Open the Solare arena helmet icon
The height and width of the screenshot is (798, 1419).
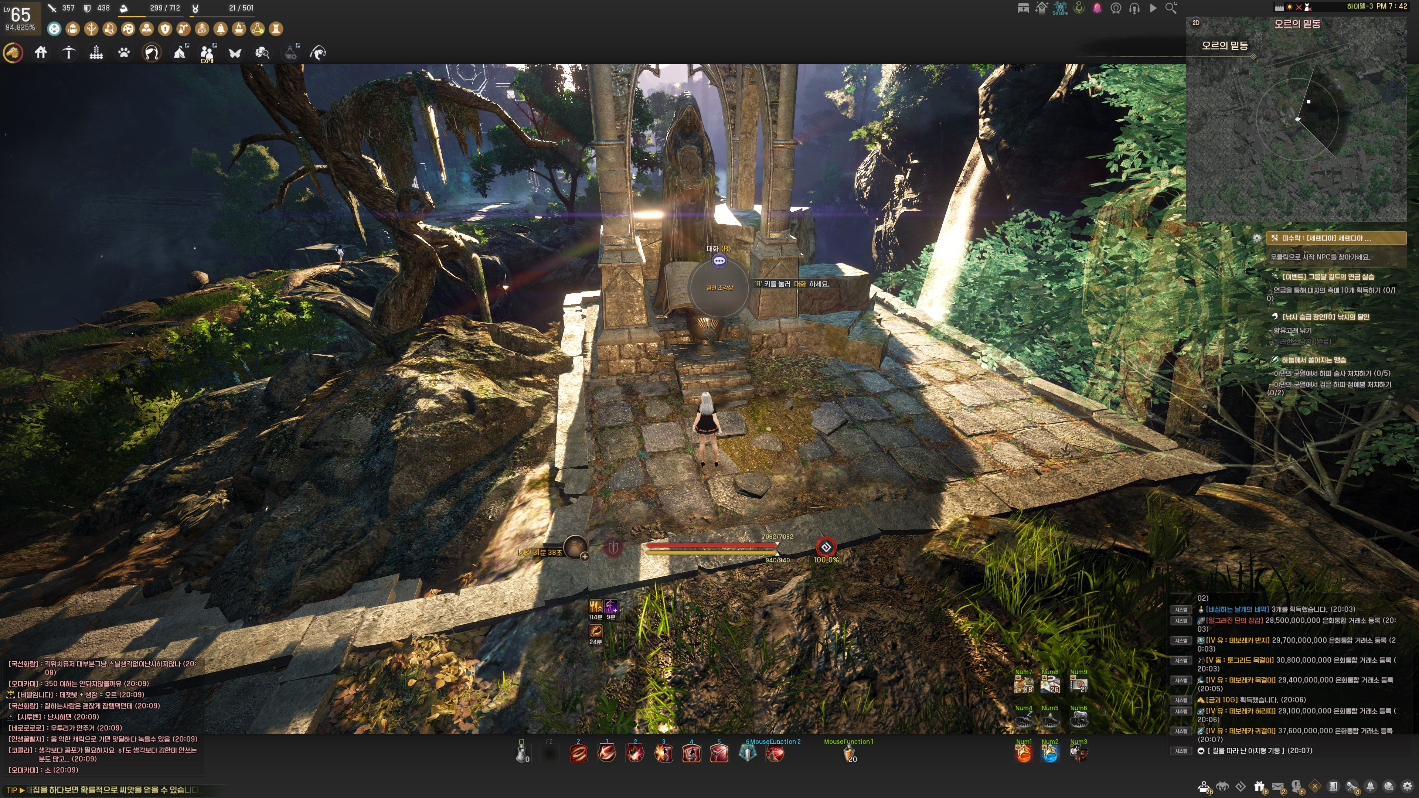1061,8
